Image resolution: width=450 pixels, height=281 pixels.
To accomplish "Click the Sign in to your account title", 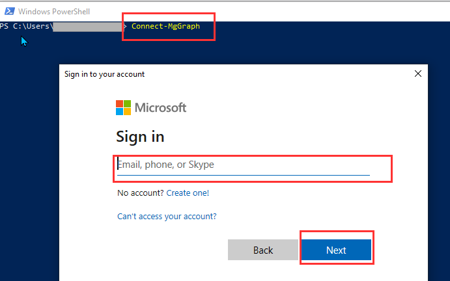I will (x=104, y=74).
